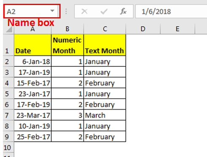Image resolution: width=207 pixels, height=157 pixels.
Task: Click the Cancel (X) formula bar icon
Action: [x=85, y=11]
